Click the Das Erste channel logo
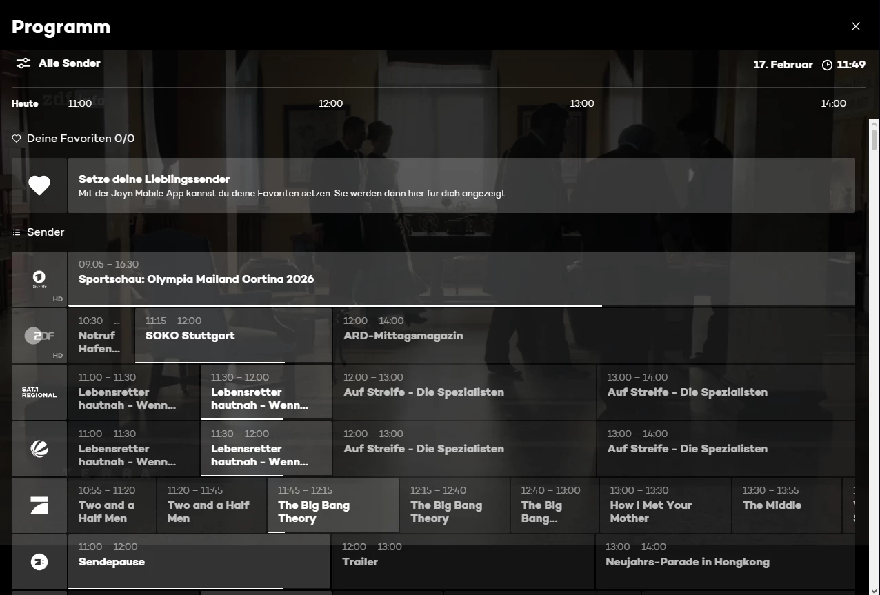Screen dimensions: 880x595 pyautogui.click(x=39, y=279)
